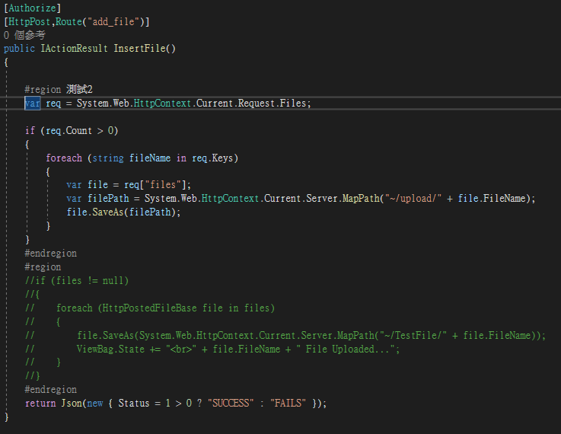Click 'Request.Files' at the end of the req line

pos(273,104)
